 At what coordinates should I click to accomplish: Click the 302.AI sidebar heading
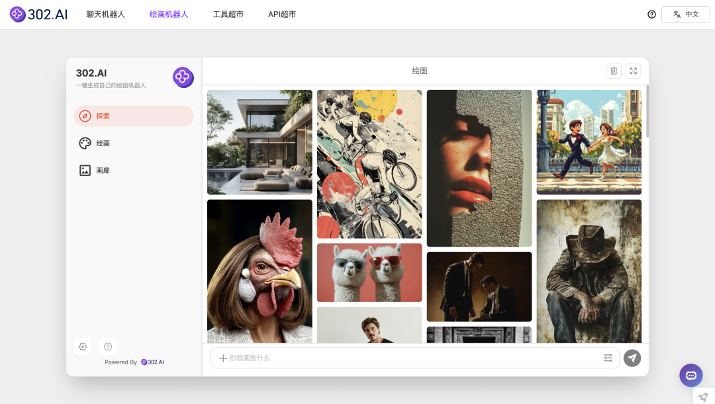(91, 73)
